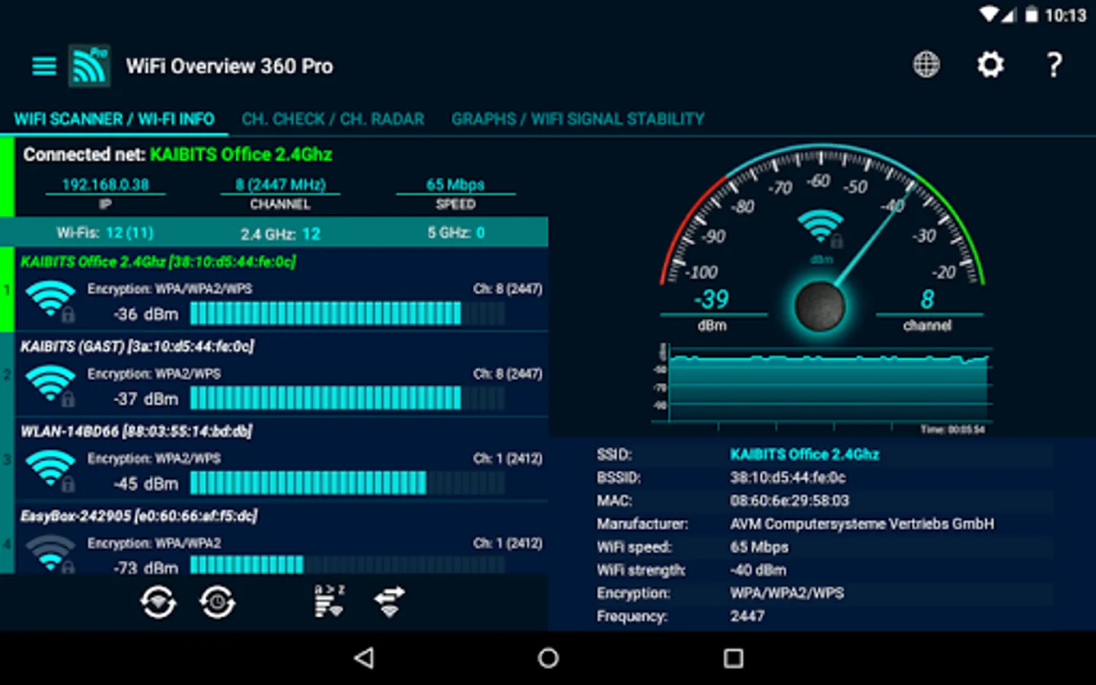The height and width of the screenshot is (685, 1096).
Task: Tap Frequency value 2447
Action: (747, 616)
